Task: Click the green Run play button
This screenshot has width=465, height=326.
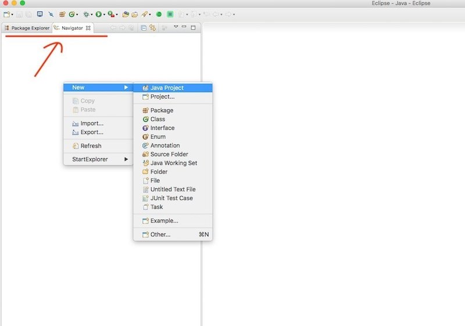Action: 98,14
